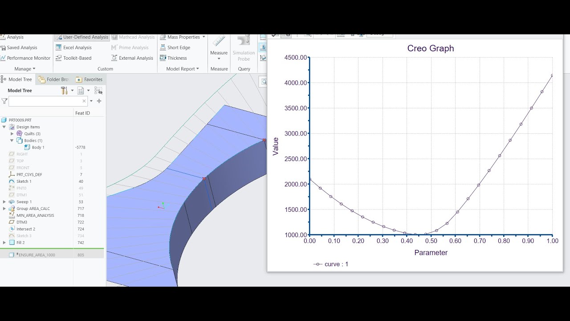
Task: Click the Parameter axis label
Action: click(x=431, y=253)
